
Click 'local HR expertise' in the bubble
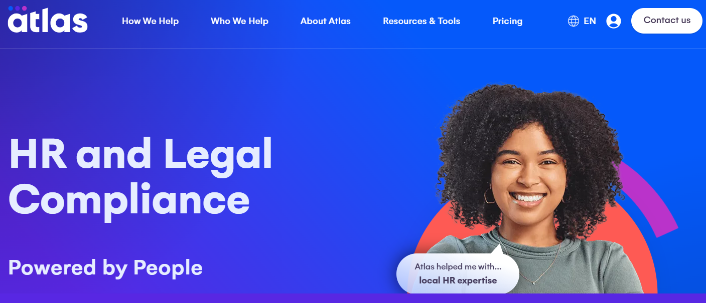pyautogui.click(x=458, y=280)
